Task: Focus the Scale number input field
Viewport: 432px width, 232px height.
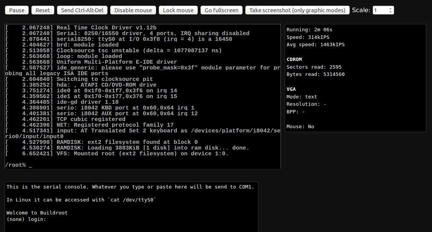Action: [x=380, y=10]
